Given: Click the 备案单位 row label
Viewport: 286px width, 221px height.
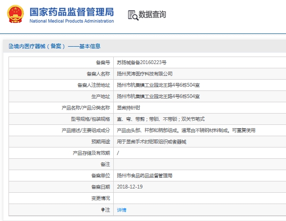Looking at the screenshot, I should (x=101, y=175).
